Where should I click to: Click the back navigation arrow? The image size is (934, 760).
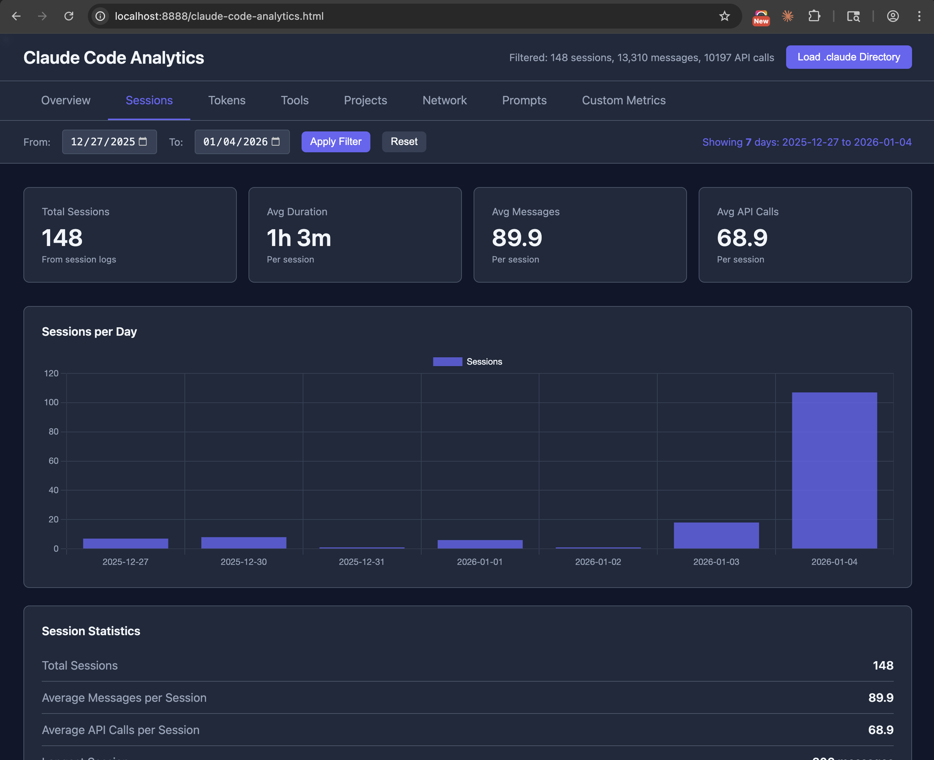click(x=16, y=16)
